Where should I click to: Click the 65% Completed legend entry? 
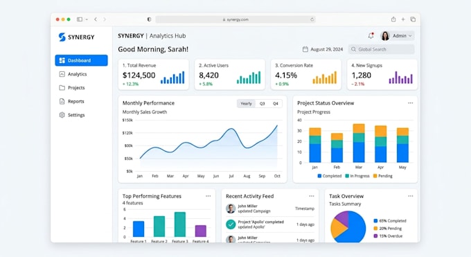pyautogui.click(x=390, y=220)
